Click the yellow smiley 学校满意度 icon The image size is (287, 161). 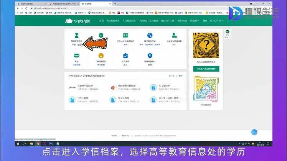[101, 56]
